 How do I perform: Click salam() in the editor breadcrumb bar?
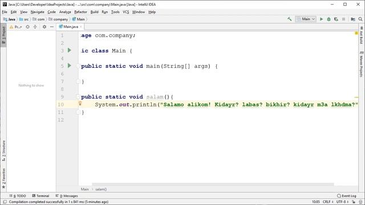pyautogui.click(x=101, y=189)
